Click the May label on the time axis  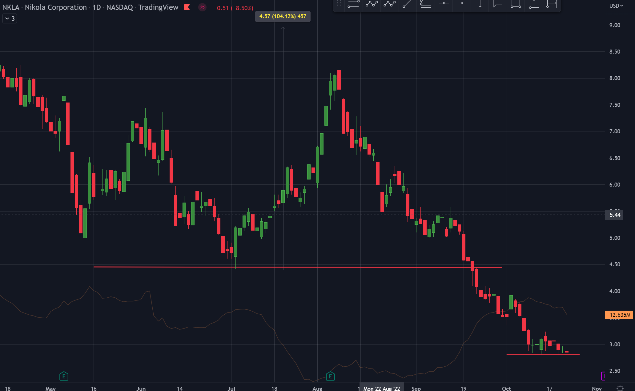(50, 388)
